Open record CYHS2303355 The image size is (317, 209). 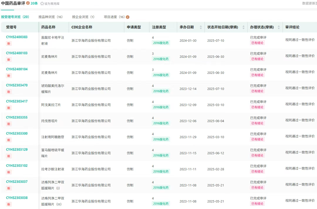[x=17, y=117]
